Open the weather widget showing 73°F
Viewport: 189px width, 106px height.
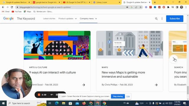[139, 103]
